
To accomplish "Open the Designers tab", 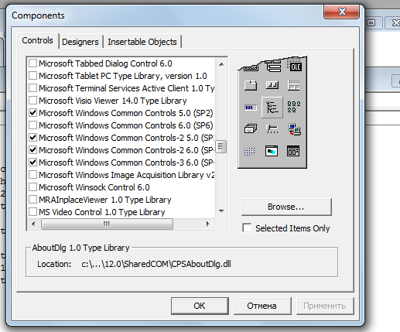I will pyautogui.click(x=80, y=42).
